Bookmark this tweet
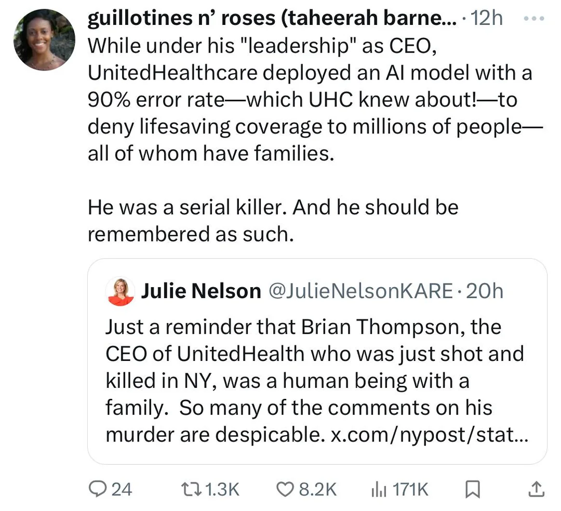Viewport: 561px width, 511px height. click(x=473, y=489)
